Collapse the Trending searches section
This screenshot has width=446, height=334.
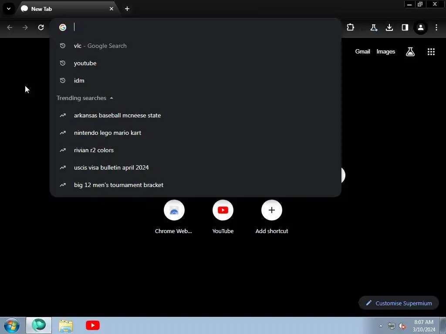coord(111,98)
